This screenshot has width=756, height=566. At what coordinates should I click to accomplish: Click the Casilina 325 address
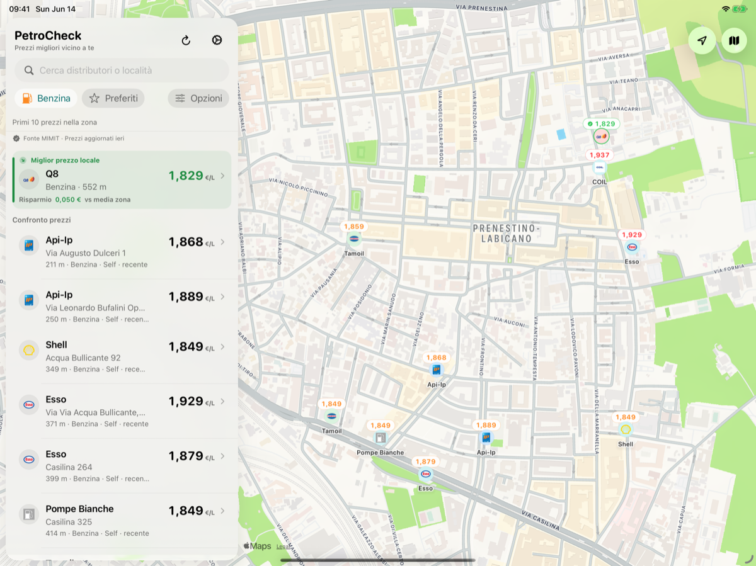pyautogui.click(x=69, y=522)
